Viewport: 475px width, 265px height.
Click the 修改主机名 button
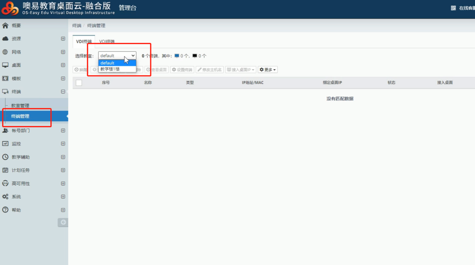(210, 70)
